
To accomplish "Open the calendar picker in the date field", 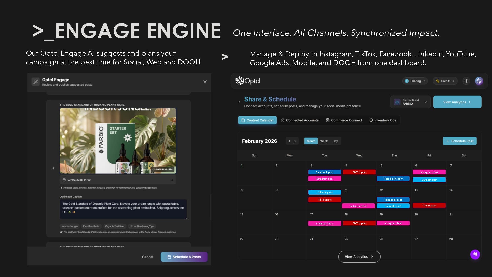I will click(x=172, y=180).
